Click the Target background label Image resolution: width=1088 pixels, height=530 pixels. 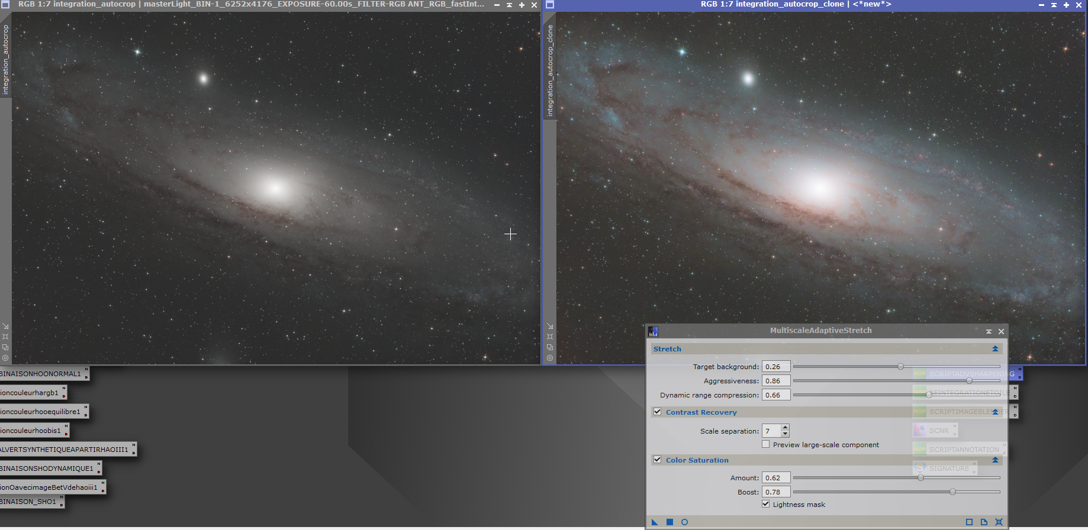pos(726,367)
